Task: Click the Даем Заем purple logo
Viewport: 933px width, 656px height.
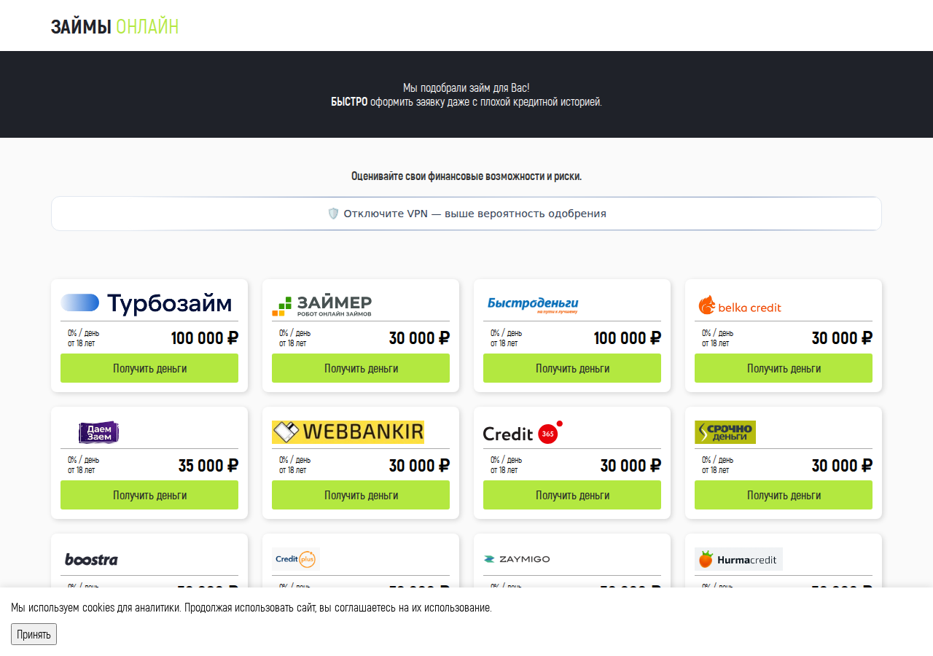Action: click(98, 432)
